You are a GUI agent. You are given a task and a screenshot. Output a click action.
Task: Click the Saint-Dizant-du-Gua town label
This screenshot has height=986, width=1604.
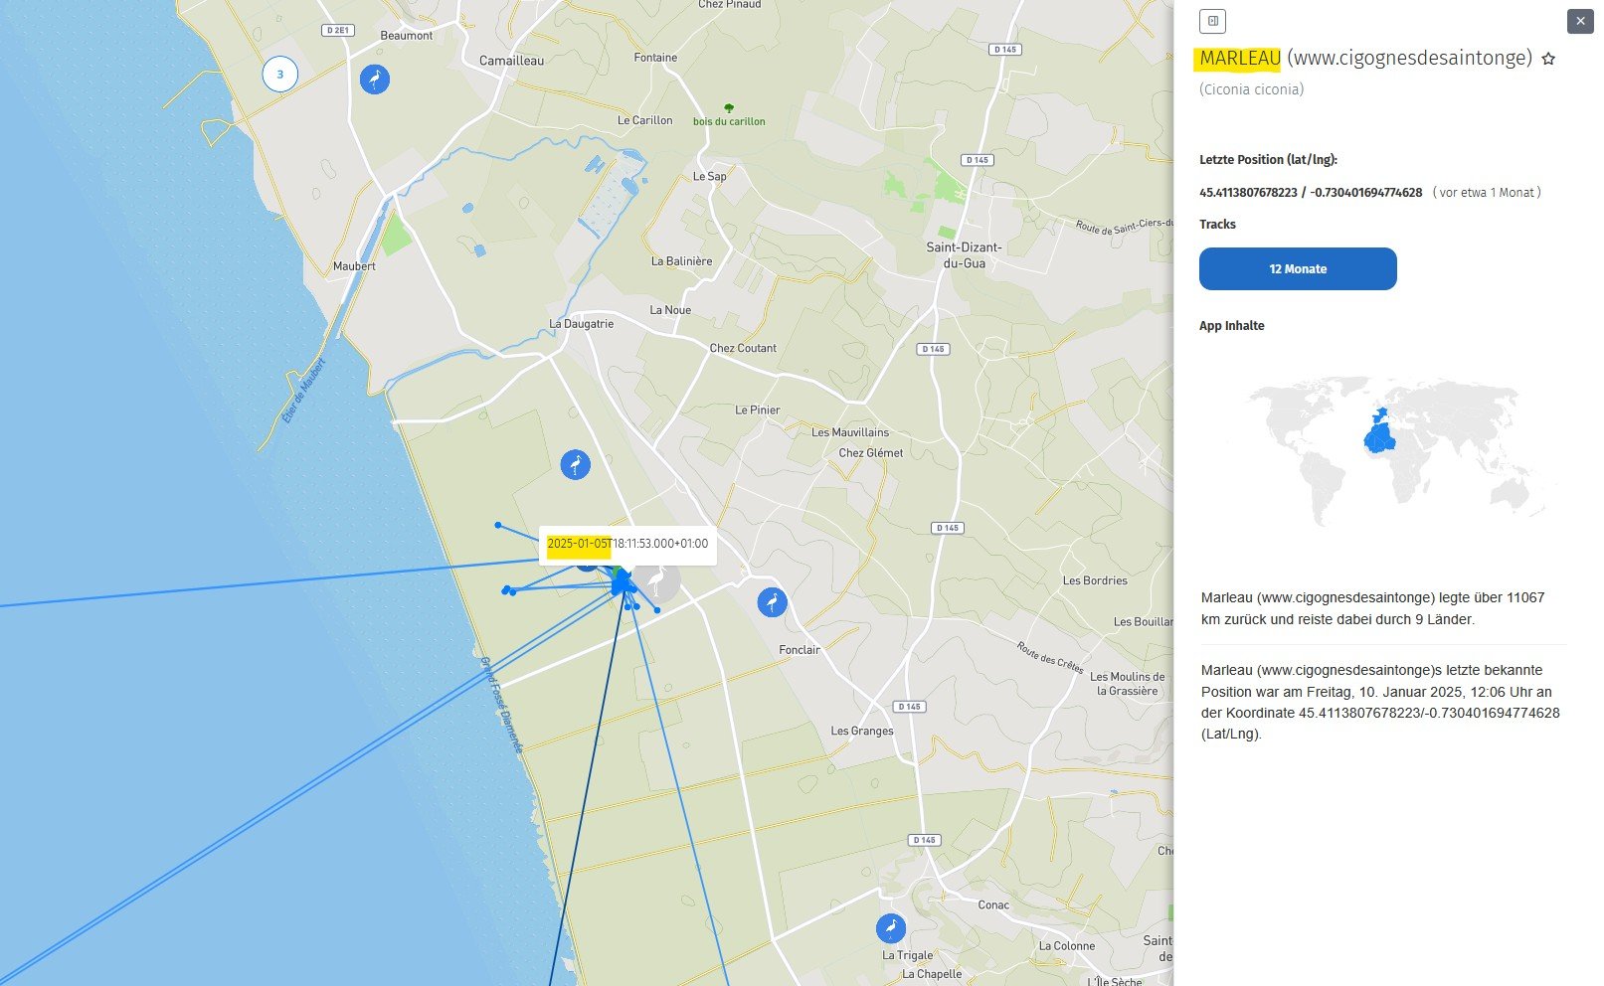click(964, 255)
